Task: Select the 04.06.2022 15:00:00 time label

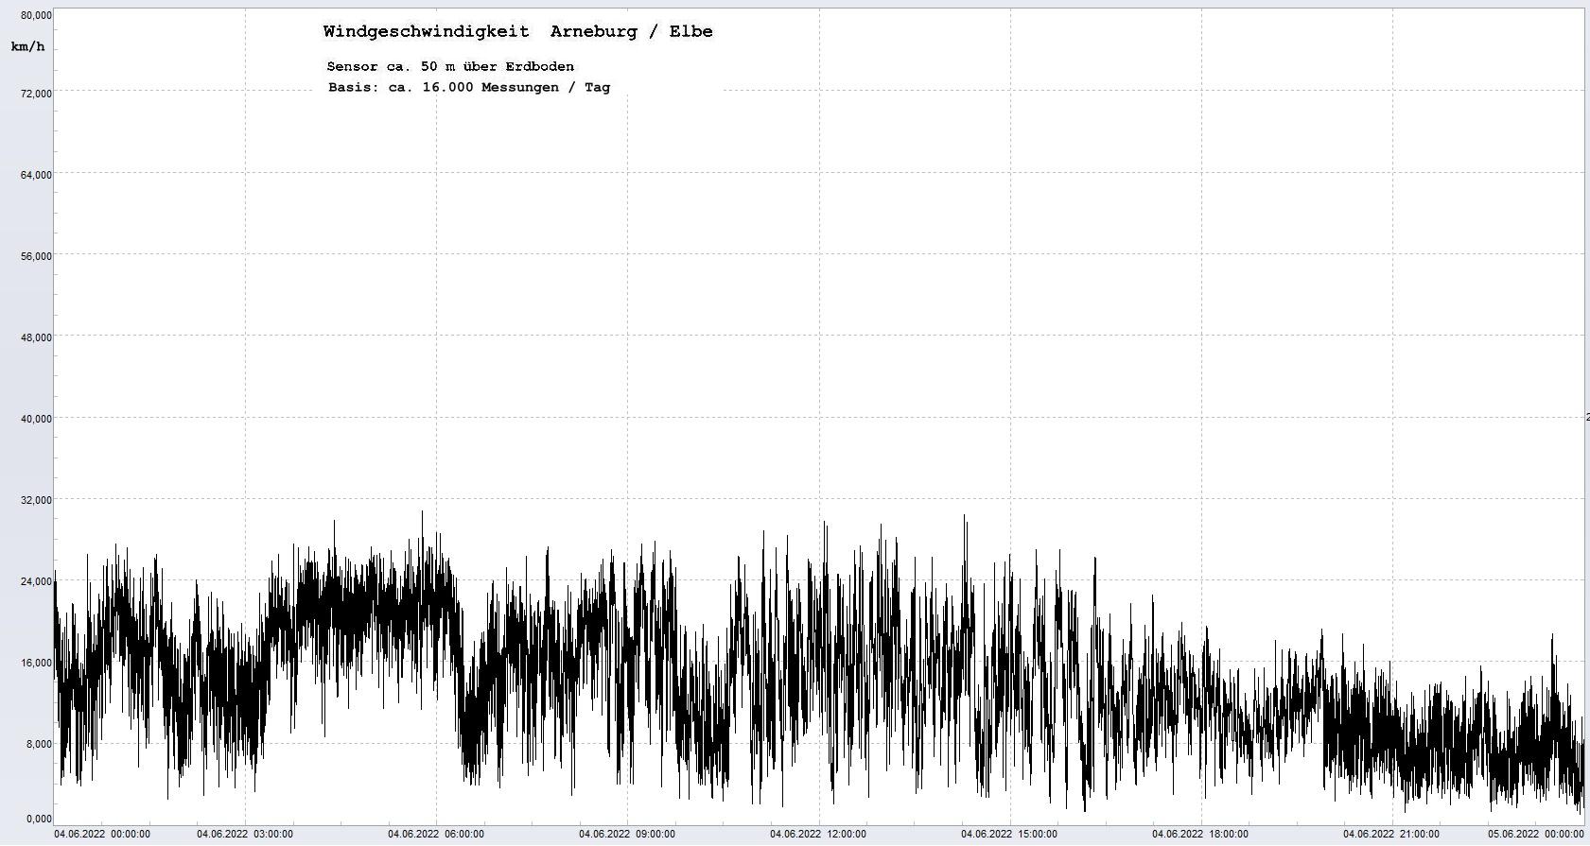Action: tap(1009, 834)
